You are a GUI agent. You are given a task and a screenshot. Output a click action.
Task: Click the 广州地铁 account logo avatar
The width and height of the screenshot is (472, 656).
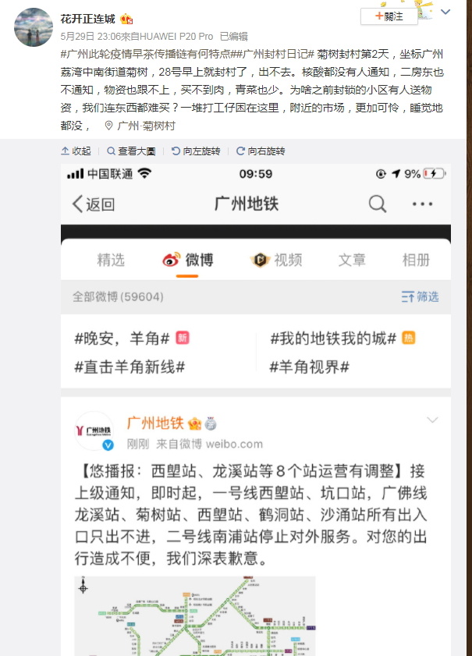point(94,431)
